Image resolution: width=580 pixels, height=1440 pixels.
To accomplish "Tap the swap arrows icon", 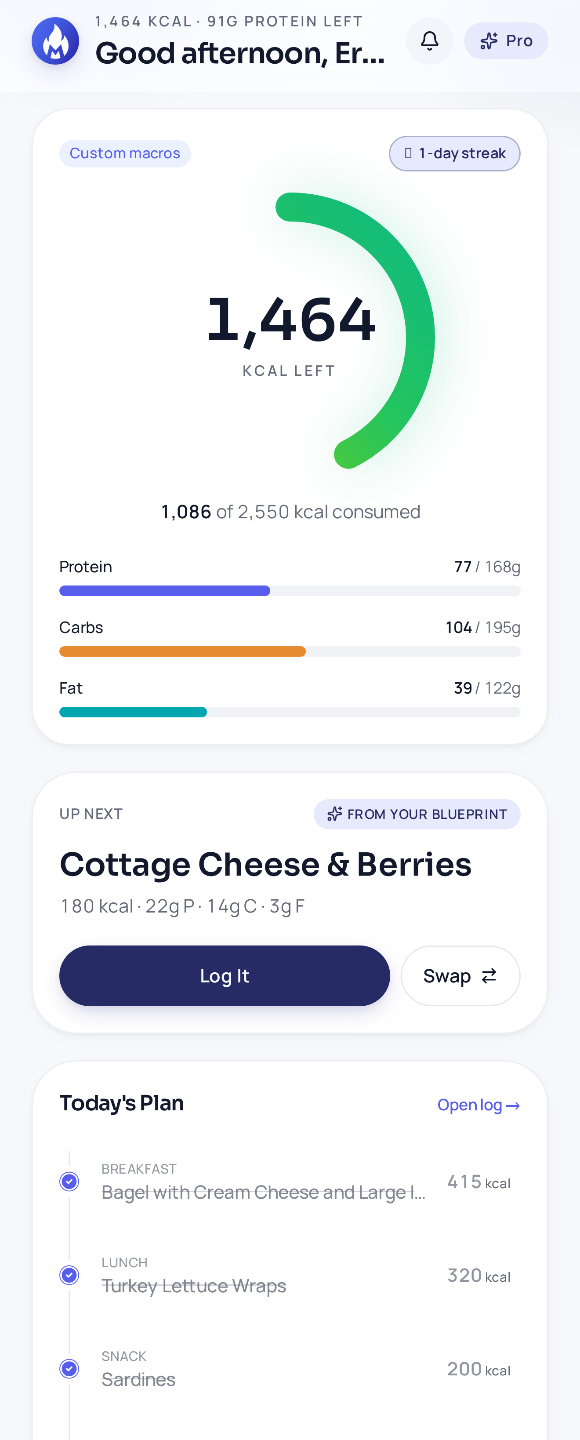I will pyautogui.click(x=489, y=976).
